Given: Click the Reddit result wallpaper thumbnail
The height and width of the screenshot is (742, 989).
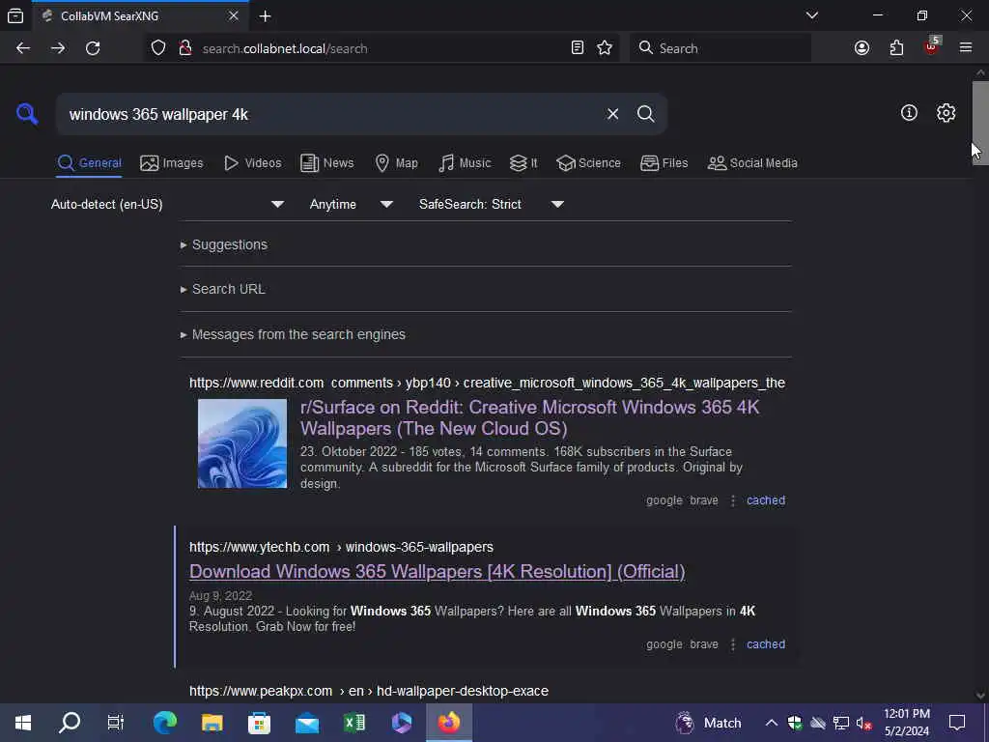Looking at the screenshot, I should pos(242,443).
